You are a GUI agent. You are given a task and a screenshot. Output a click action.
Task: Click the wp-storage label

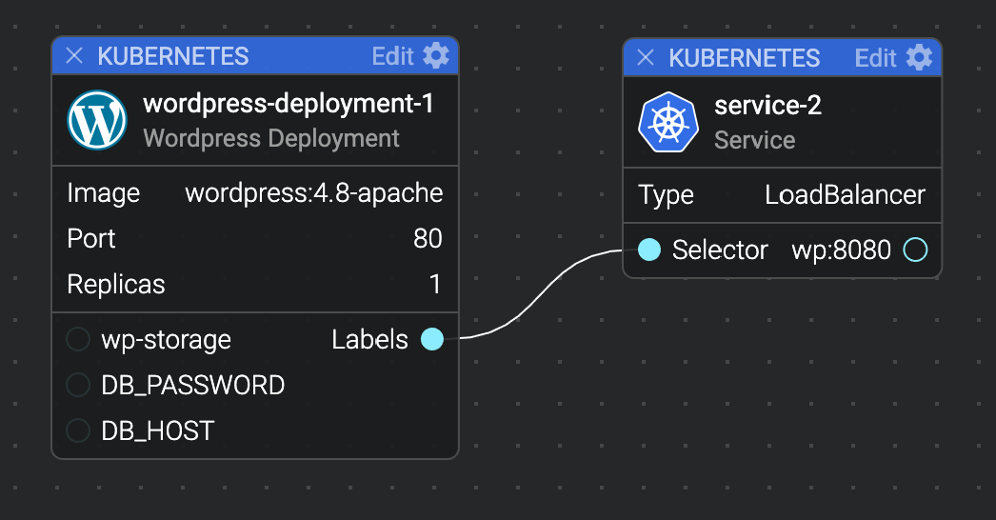tap(166, 340)
